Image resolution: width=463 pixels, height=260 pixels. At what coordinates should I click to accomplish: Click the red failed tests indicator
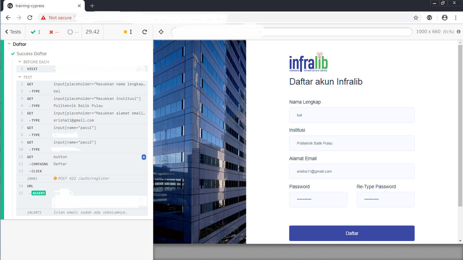54,31
